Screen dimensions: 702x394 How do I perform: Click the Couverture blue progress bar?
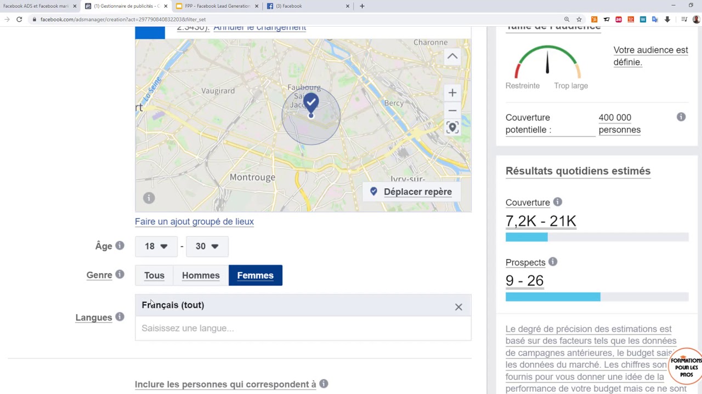pos(526,237)
